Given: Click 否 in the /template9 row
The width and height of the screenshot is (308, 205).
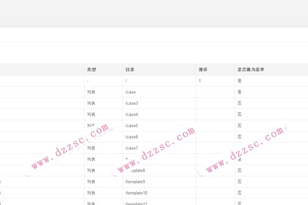Looking at the screenshot, I should coord(239,181).
